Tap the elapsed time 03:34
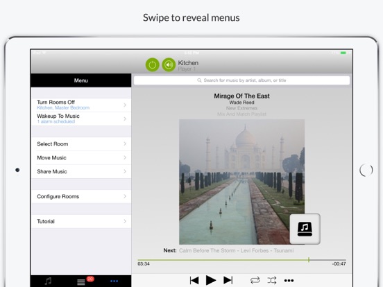 point(144,264)
